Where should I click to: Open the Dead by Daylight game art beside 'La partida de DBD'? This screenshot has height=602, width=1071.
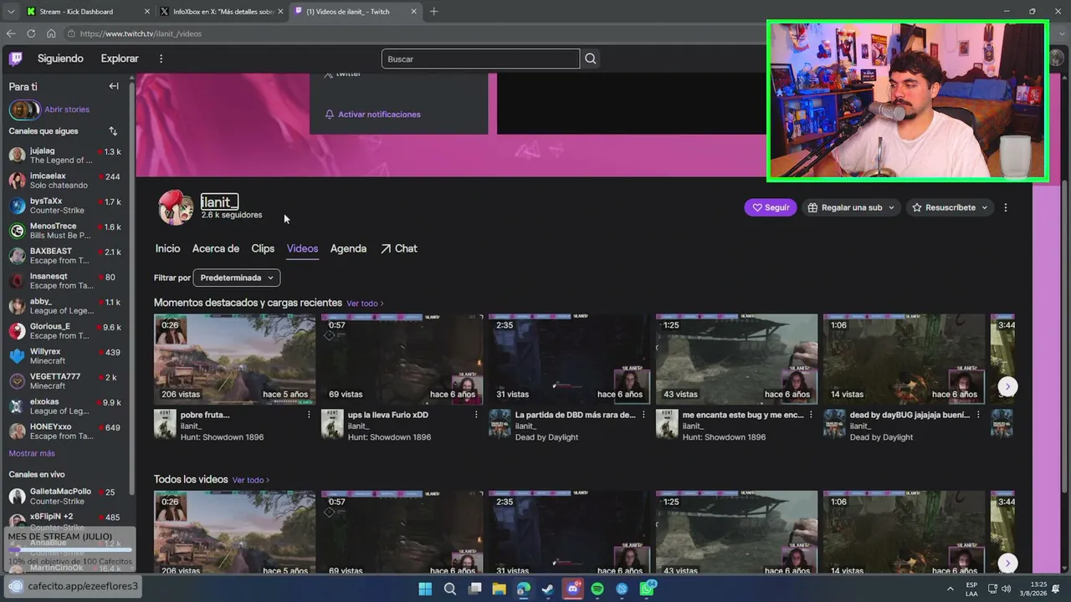500,424
